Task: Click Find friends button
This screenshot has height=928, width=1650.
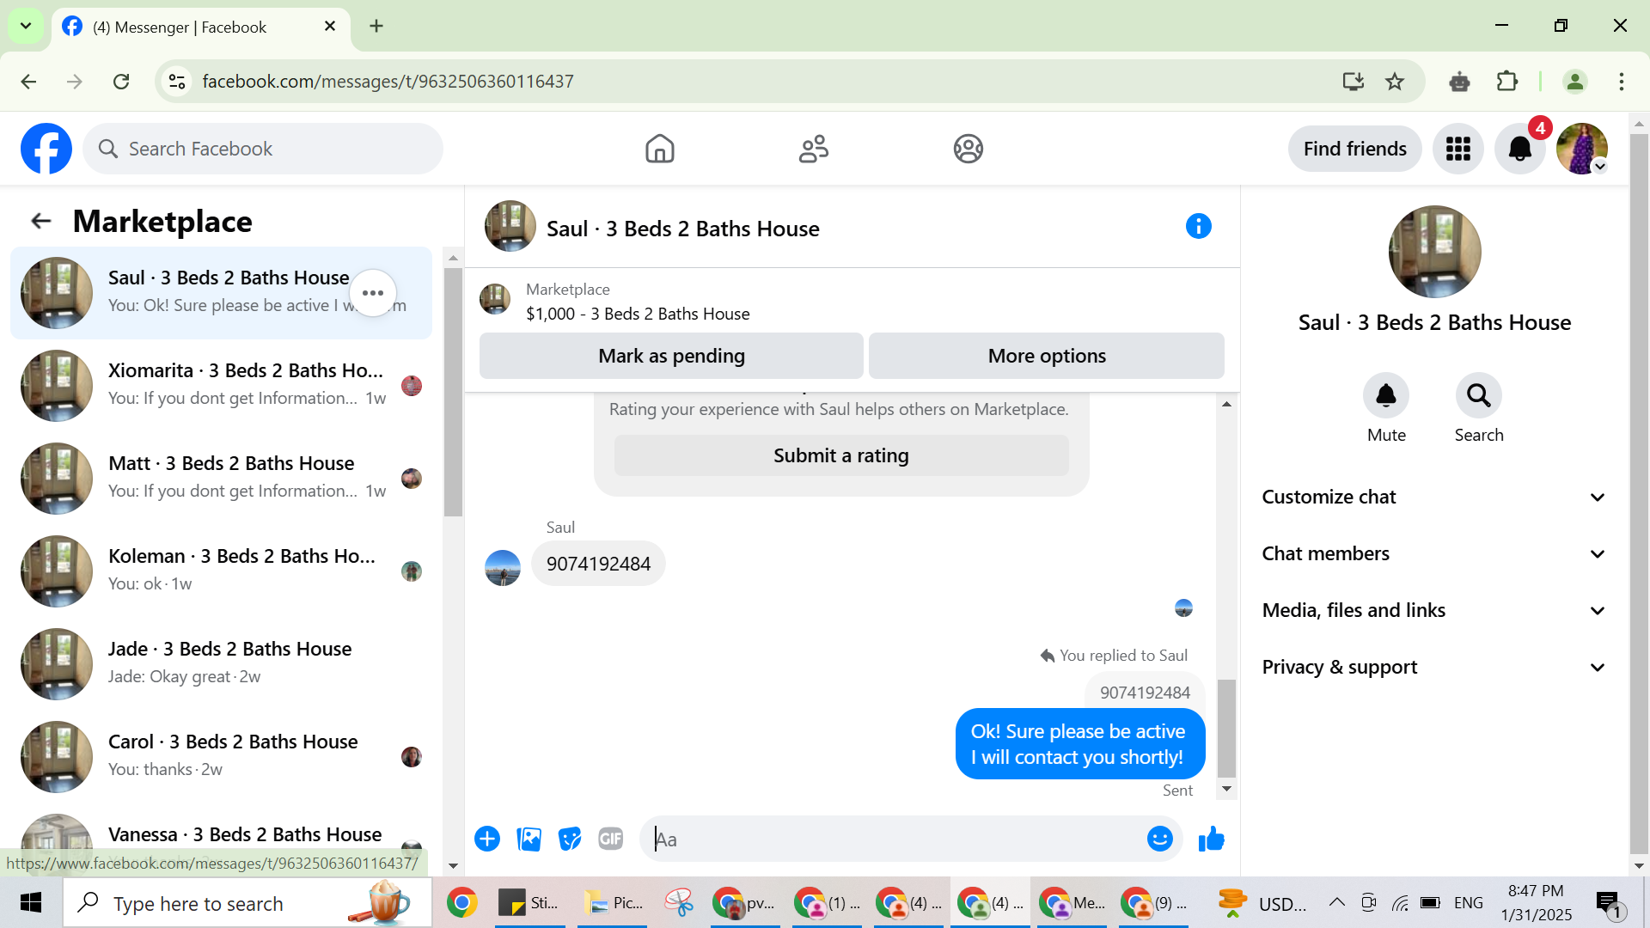Action: point(1354,149)
